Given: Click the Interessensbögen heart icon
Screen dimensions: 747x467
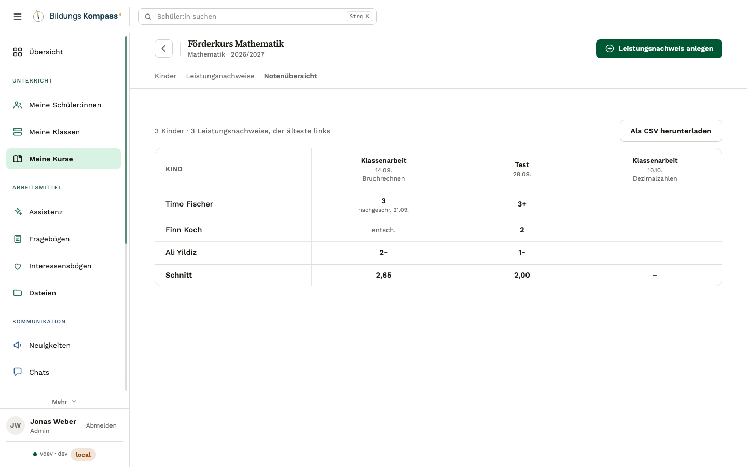Looking at the screenshot, I should 18,266.
